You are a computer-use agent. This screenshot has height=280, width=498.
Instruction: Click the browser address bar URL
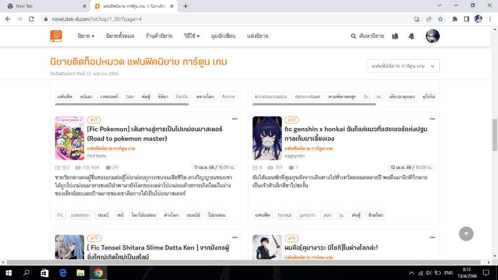pyautogui.click(x=97, y=19)
